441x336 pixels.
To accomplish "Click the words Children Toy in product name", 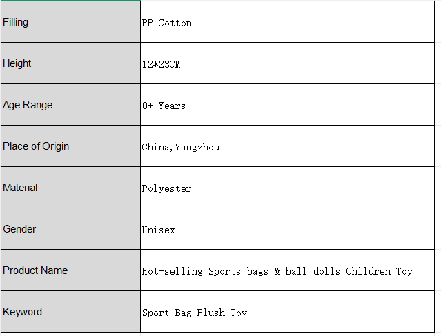I will (379, 271).
